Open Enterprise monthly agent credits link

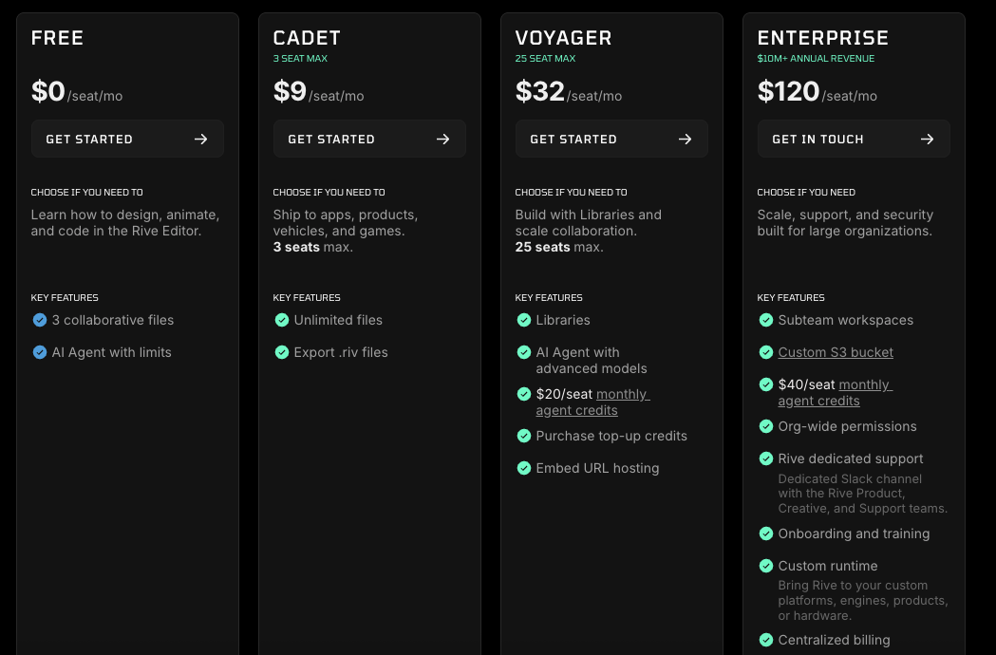click(835, 393)
